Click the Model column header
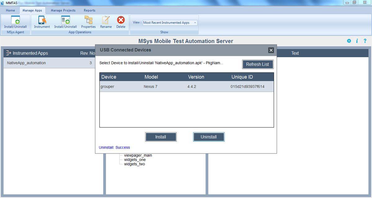Screen dimensions: 372x198 coord(151,77)
